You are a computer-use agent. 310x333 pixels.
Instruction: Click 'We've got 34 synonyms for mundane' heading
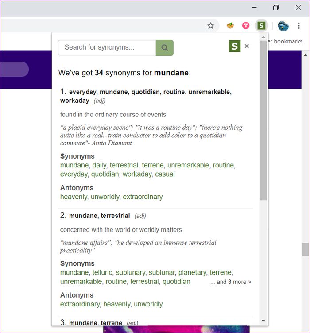tap(124, 73)
